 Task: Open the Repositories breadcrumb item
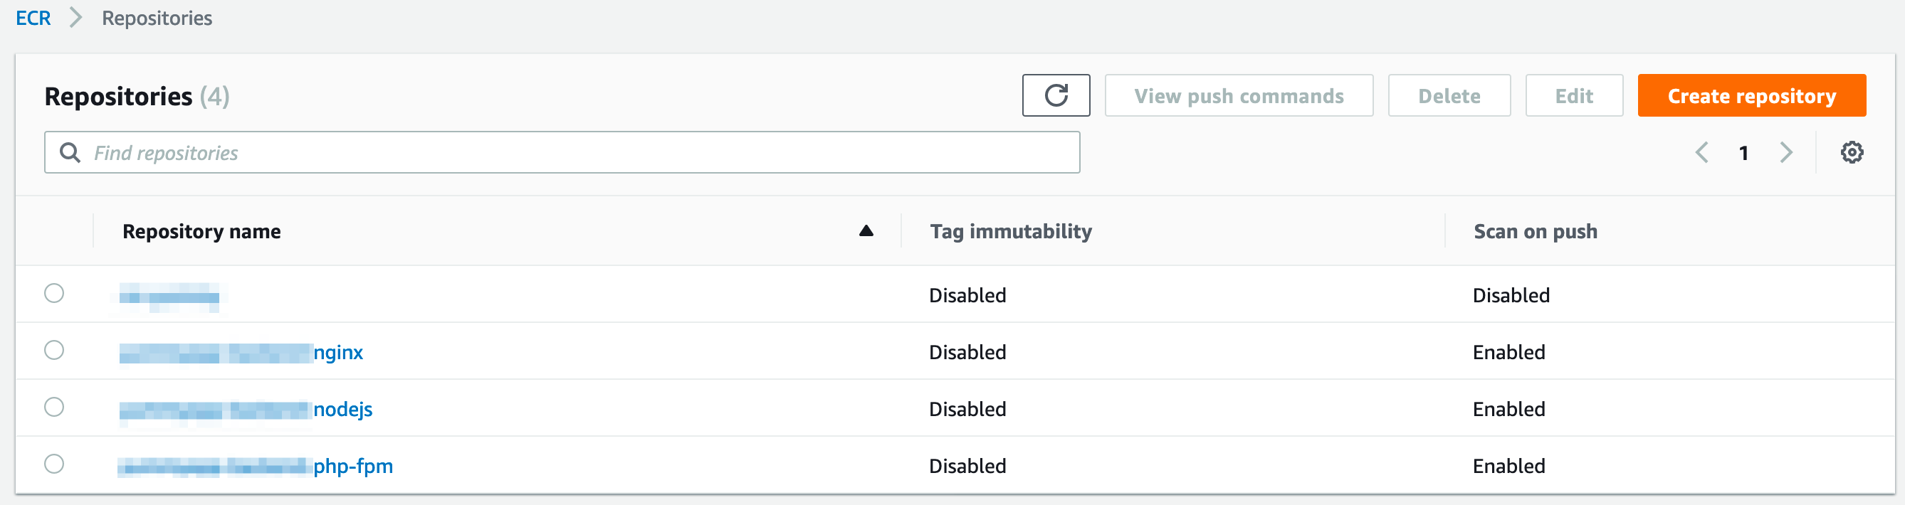point(156,18)
